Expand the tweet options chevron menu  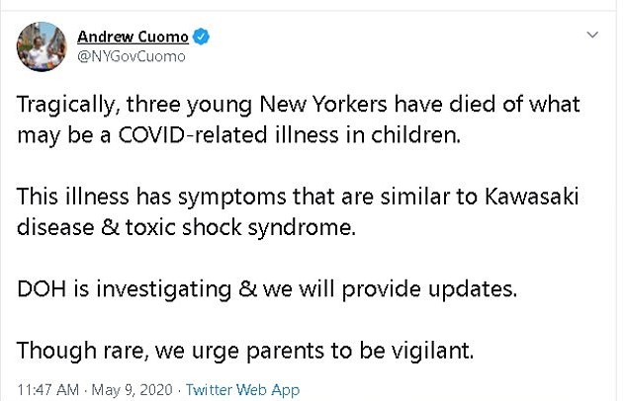point(592,35)
